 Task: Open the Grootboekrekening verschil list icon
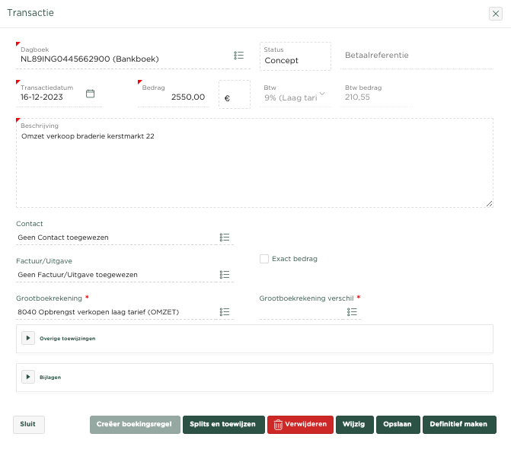[352, 311]
